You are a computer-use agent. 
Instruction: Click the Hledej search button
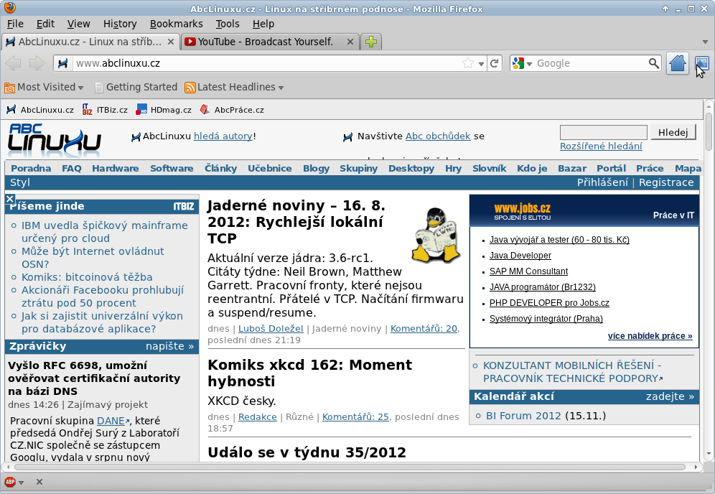673,132
